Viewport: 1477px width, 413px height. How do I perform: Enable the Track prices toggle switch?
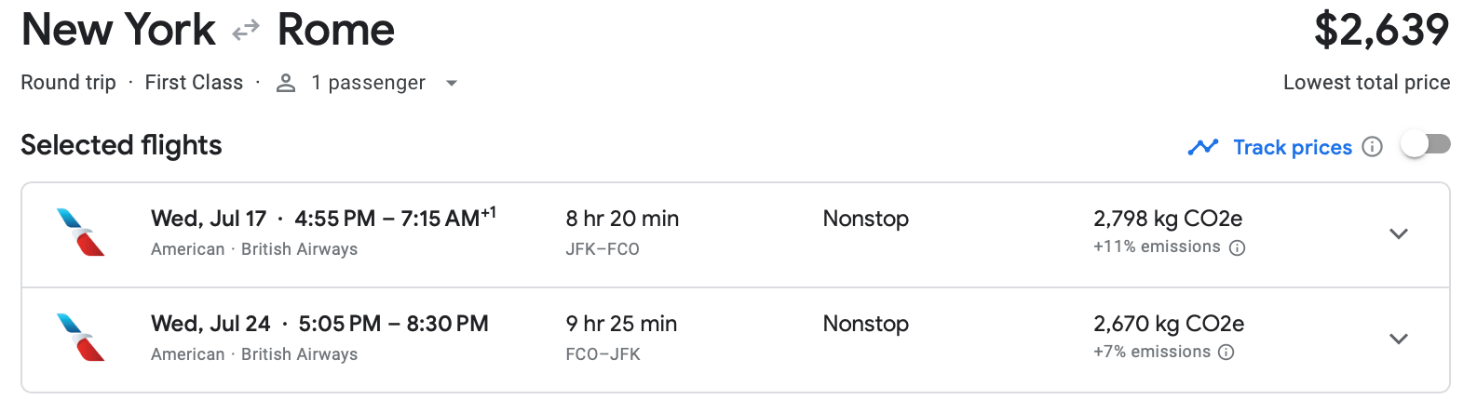click(x=1425, y=145)
